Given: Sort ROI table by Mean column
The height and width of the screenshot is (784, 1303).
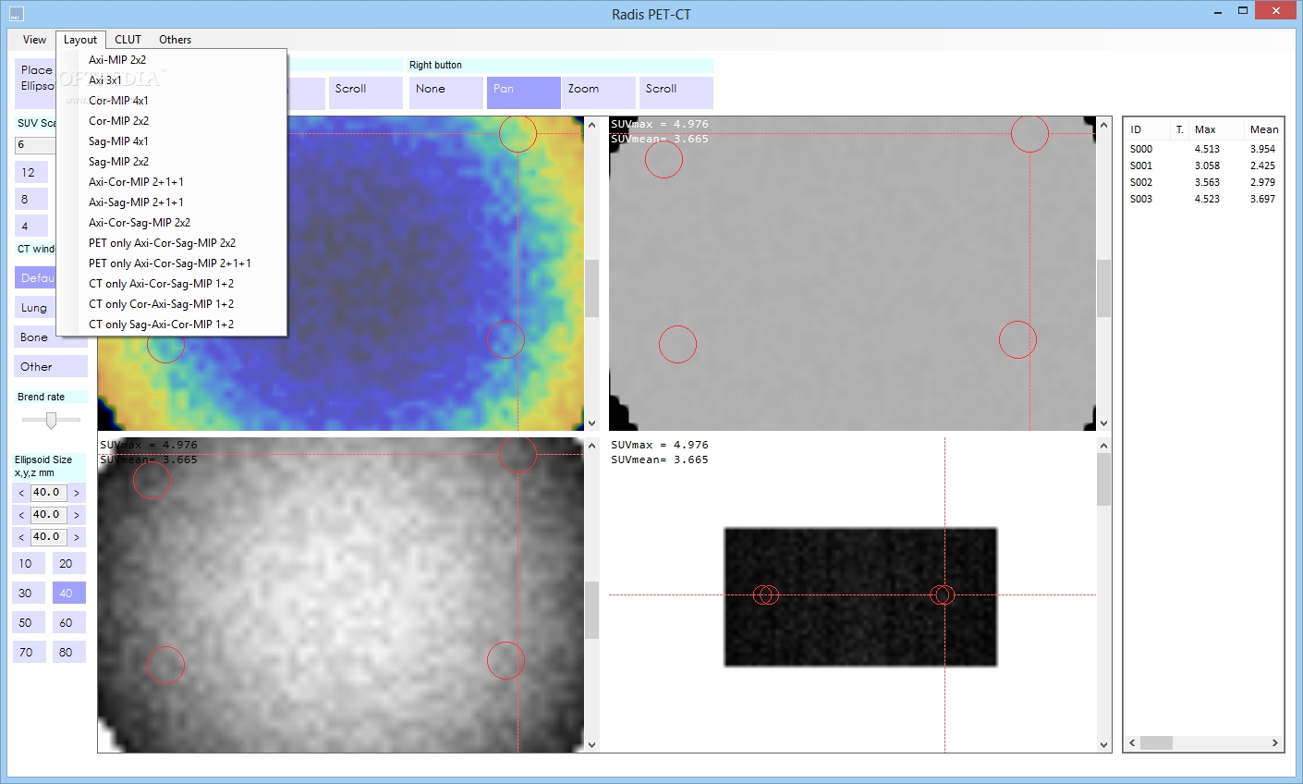Looking at the screenshot, I should (1263, 129).
